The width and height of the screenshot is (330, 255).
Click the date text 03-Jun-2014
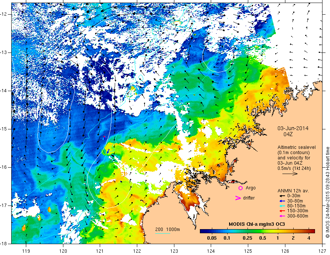[293, 128]
